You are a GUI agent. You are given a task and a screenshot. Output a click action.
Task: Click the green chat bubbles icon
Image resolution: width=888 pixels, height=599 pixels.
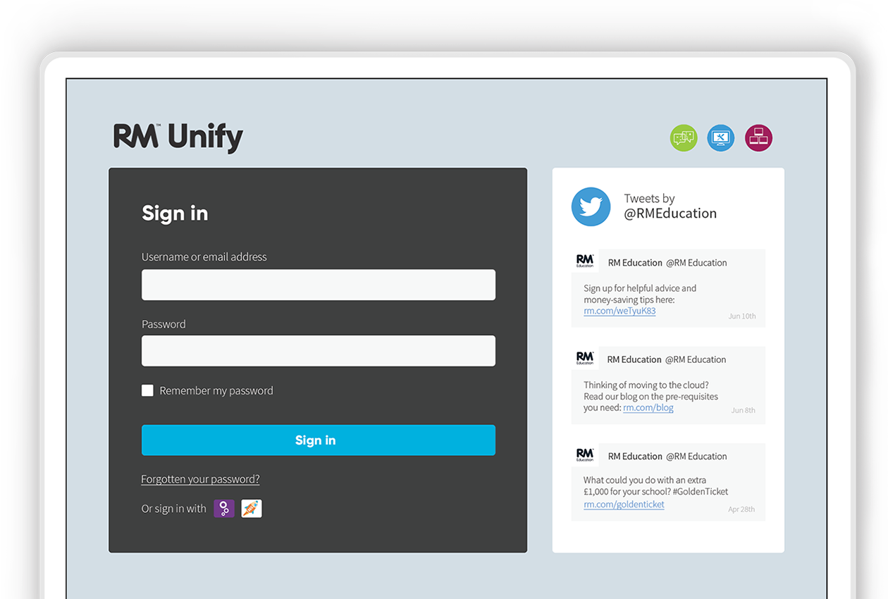pyautogui.click(x=684, y=138)
